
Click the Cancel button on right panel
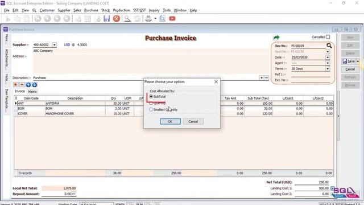[350, 69]
